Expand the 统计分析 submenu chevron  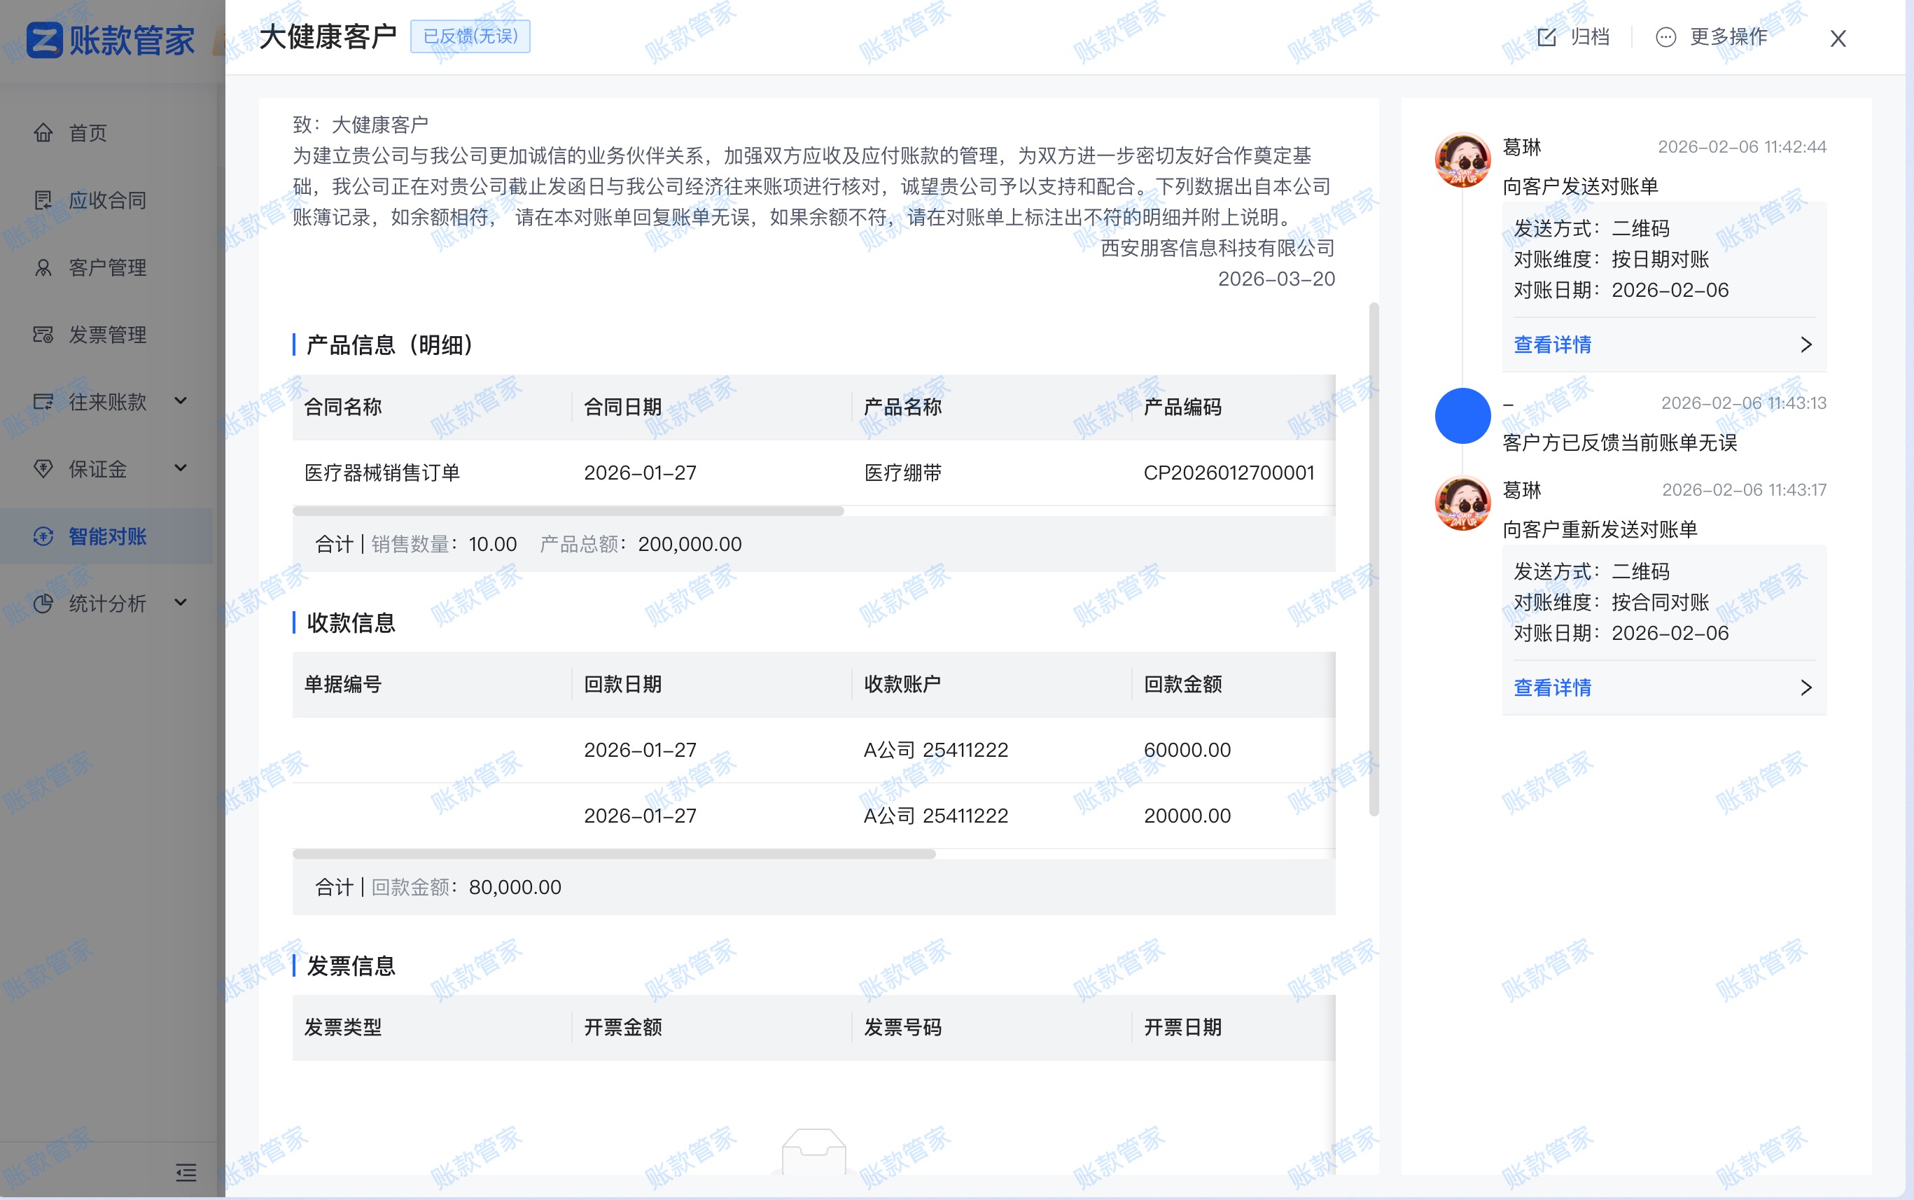[181, 604]
